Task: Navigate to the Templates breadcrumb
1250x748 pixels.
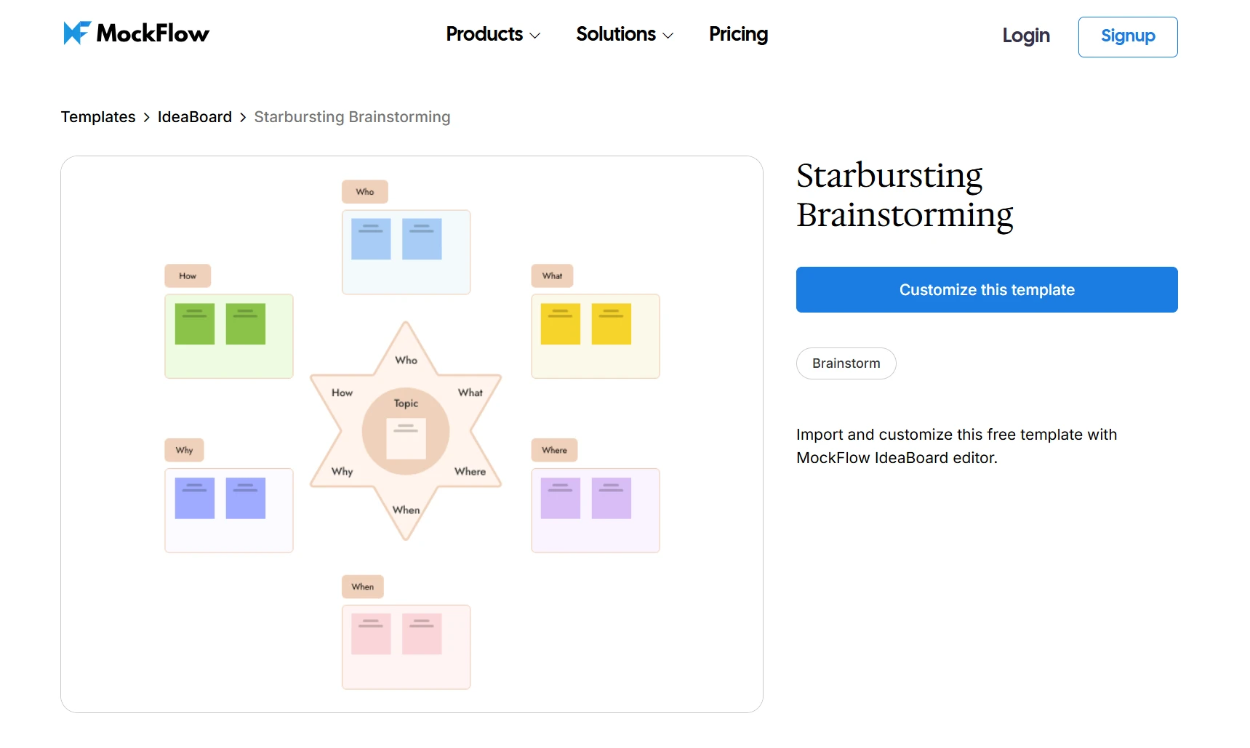Action: tap(98, 116)
